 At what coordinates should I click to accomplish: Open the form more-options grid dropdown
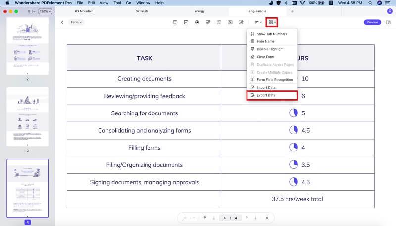point(272,22)
